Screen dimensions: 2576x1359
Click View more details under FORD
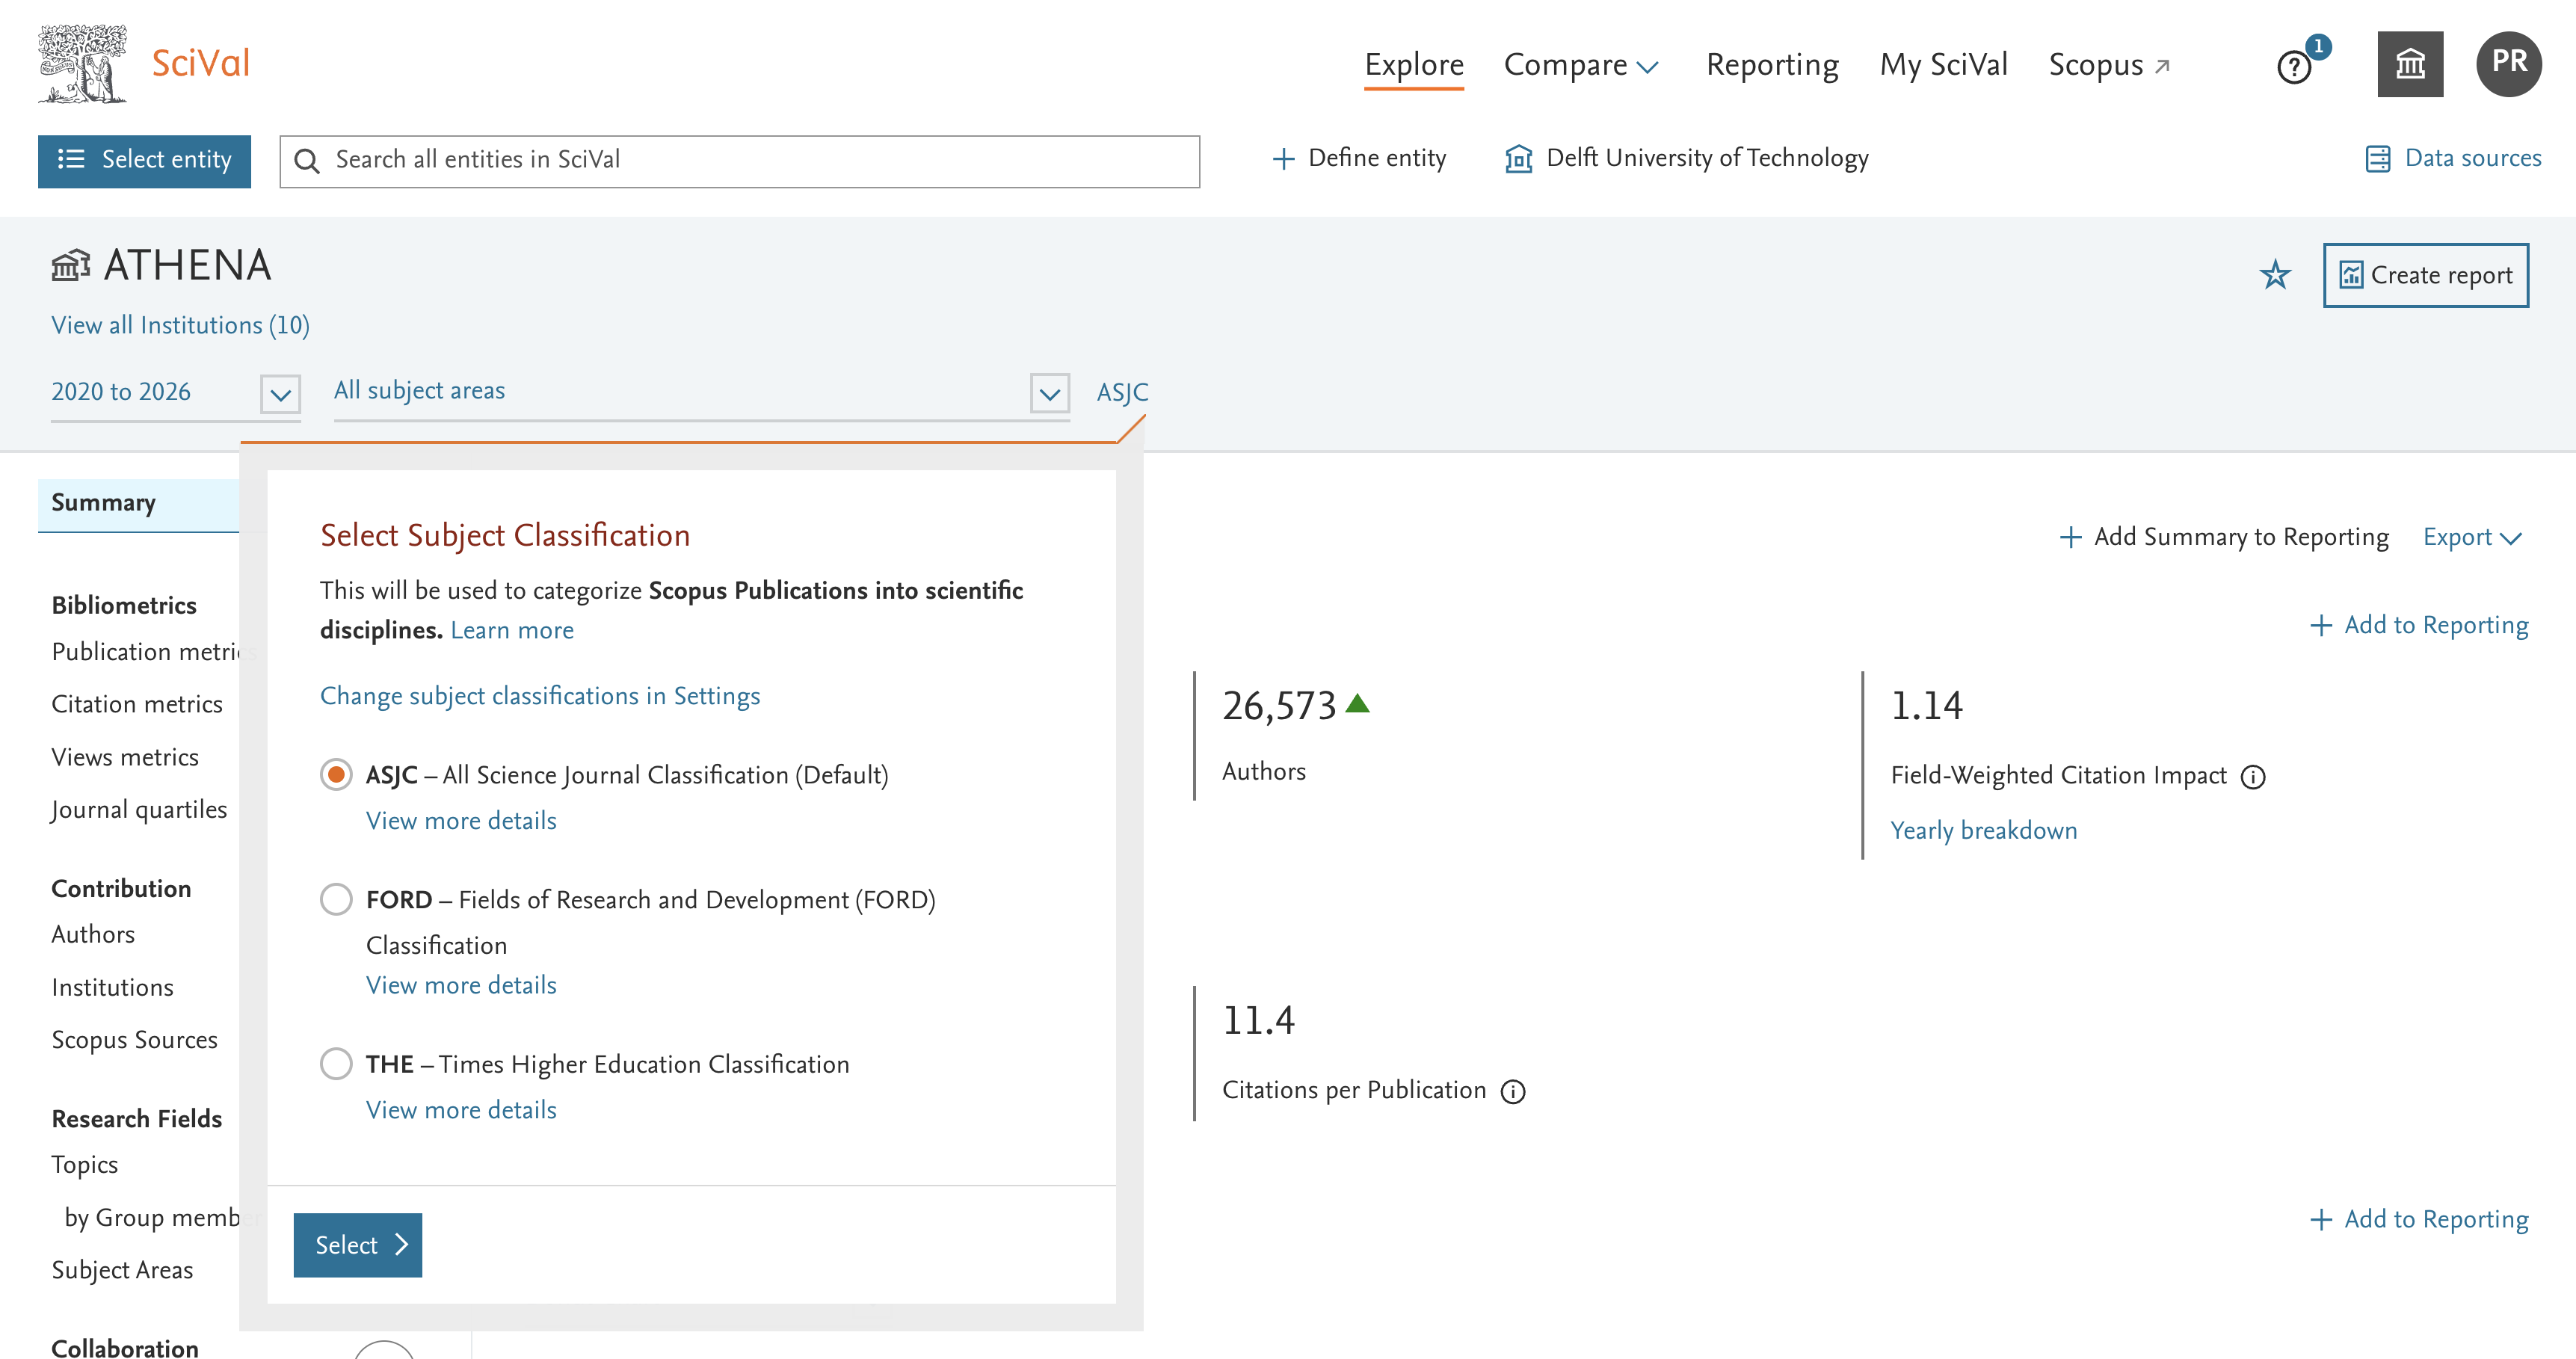pos(461,986)
